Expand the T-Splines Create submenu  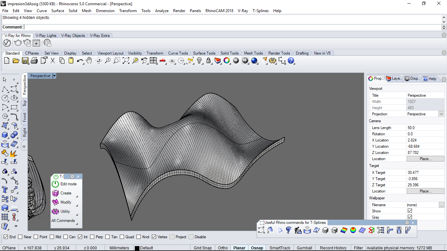77,196
